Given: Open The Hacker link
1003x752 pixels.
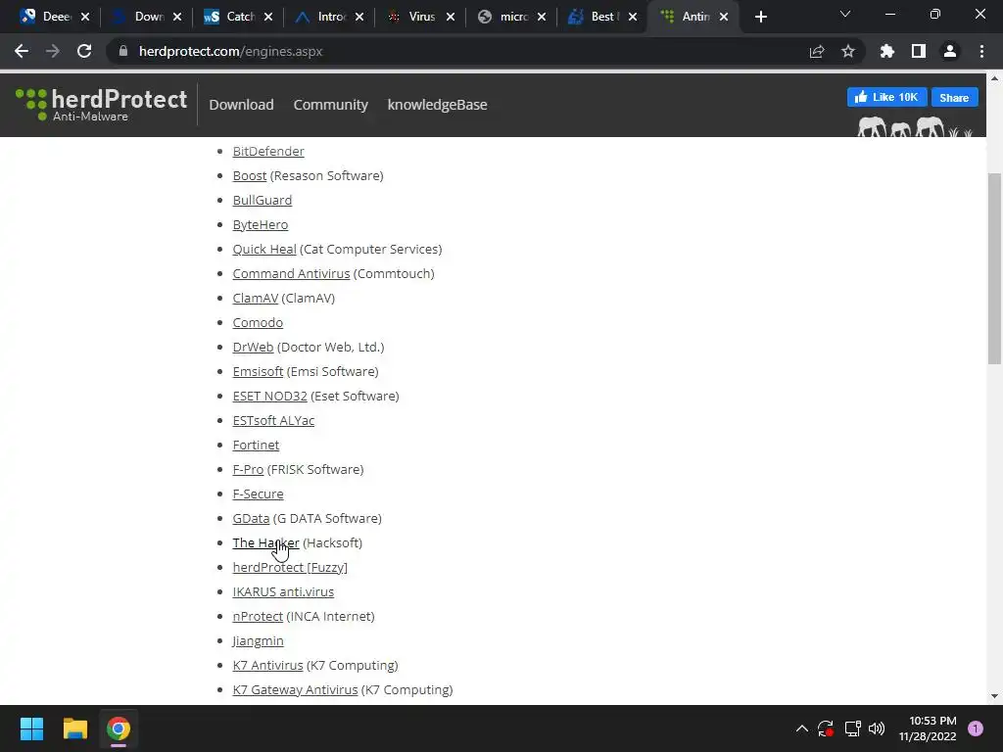Looking at the screenshot, I should pos(265,542).
